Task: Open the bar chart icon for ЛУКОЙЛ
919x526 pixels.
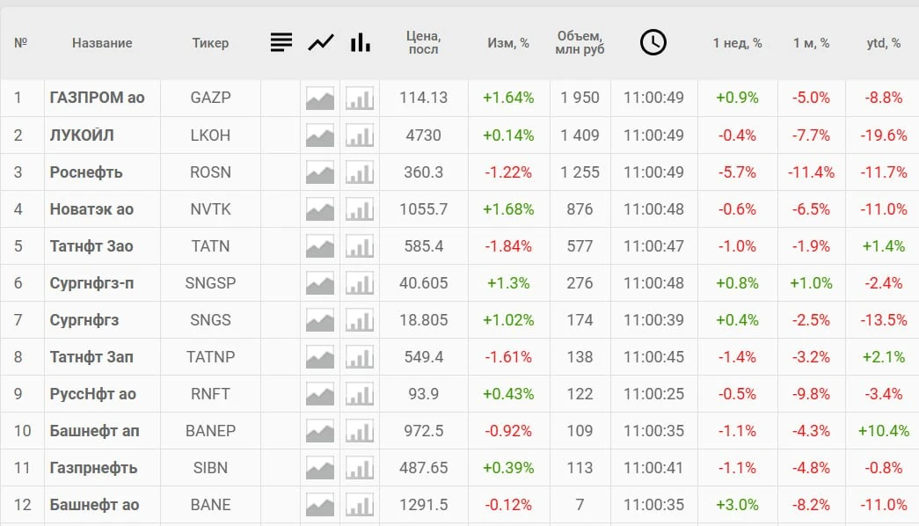Action: 360,135
